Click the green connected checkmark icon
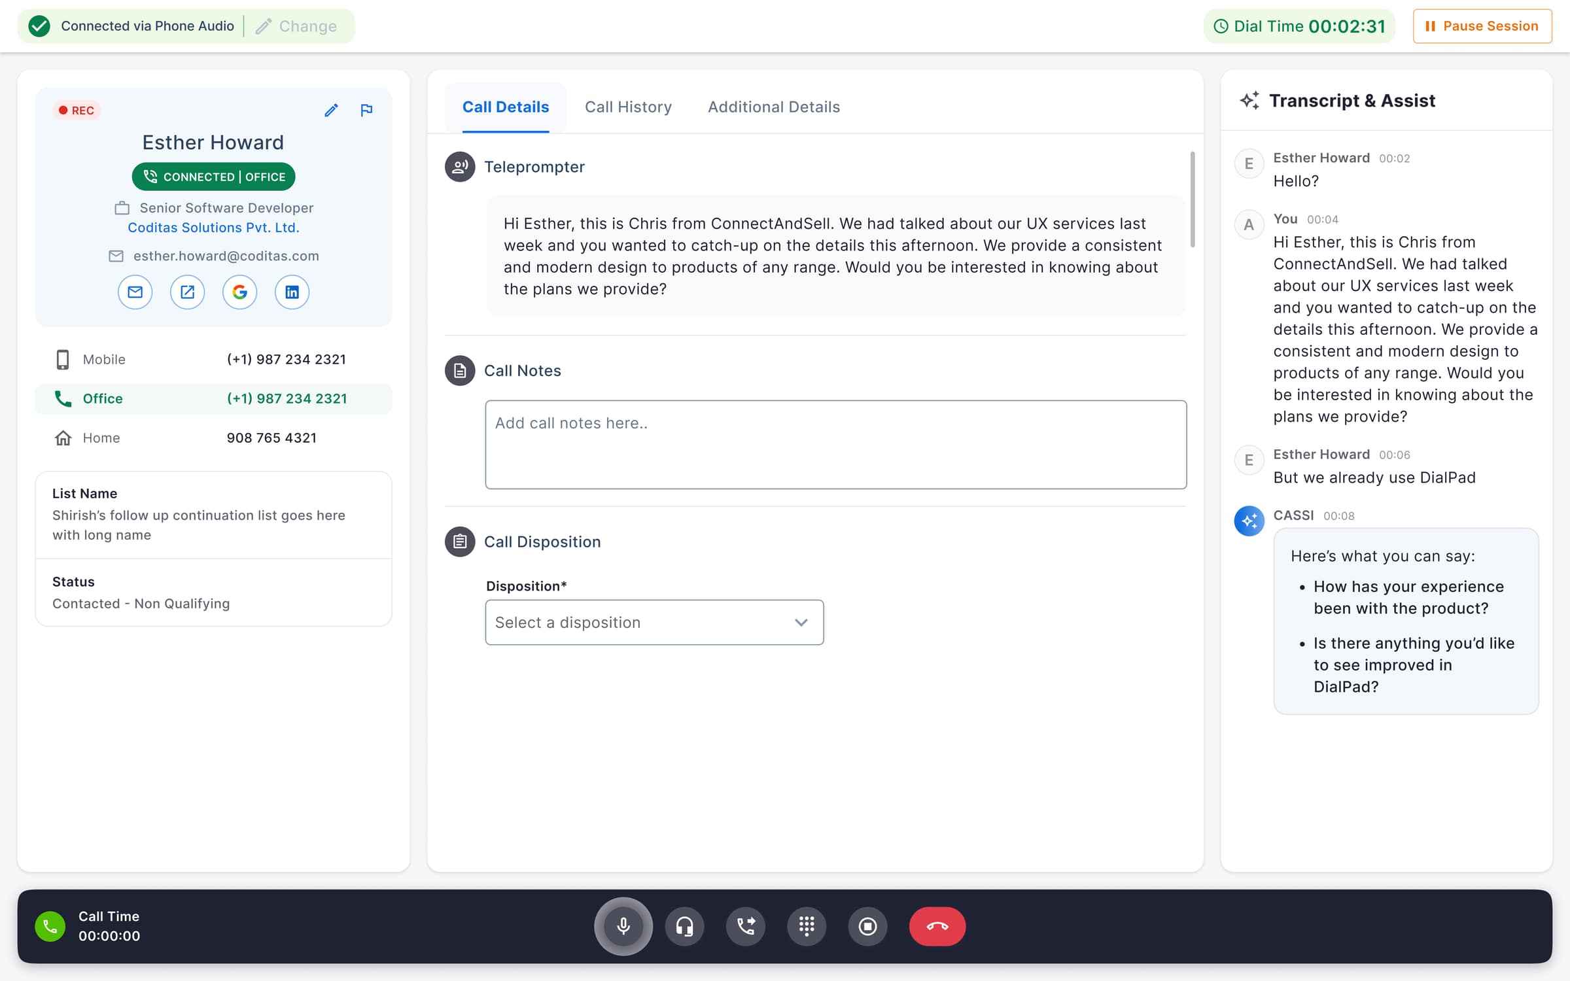 39,26
